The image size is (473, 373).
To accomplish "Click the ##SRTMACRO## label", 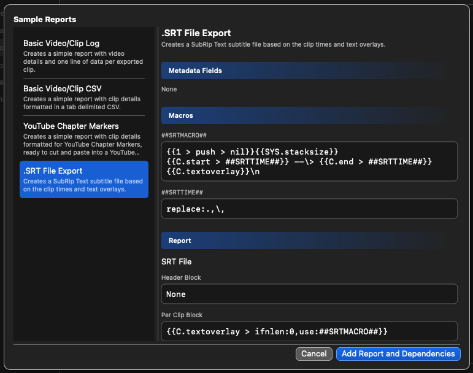I will 183,135.
